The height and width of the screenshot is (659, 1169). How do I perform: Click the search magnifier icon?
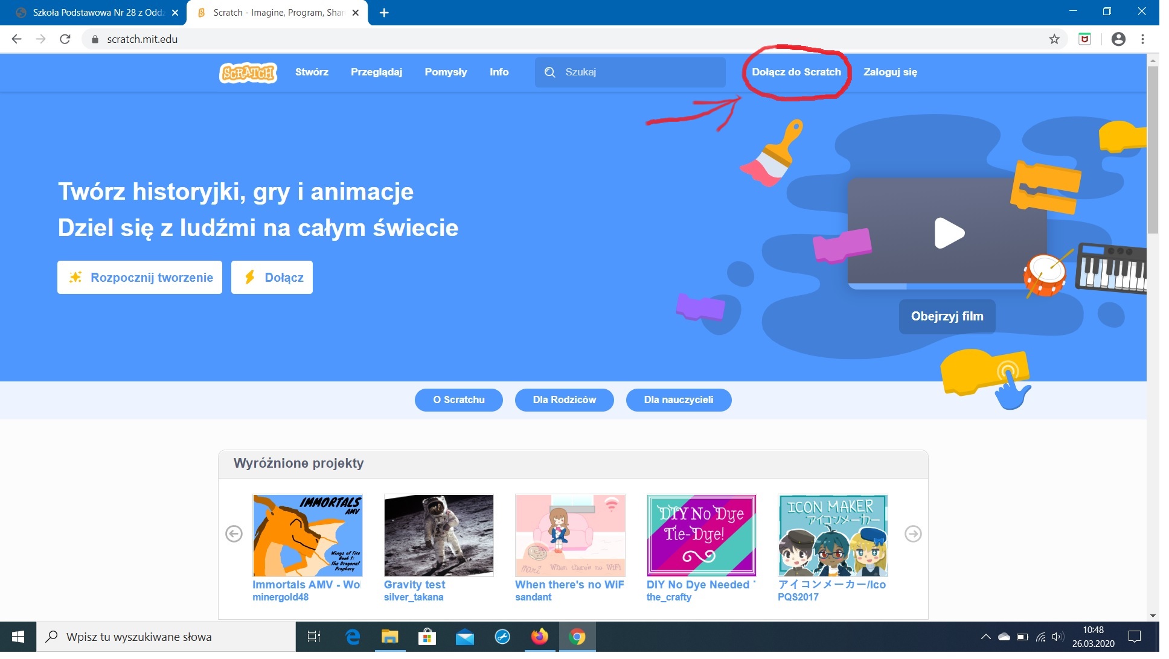point(549,72)
